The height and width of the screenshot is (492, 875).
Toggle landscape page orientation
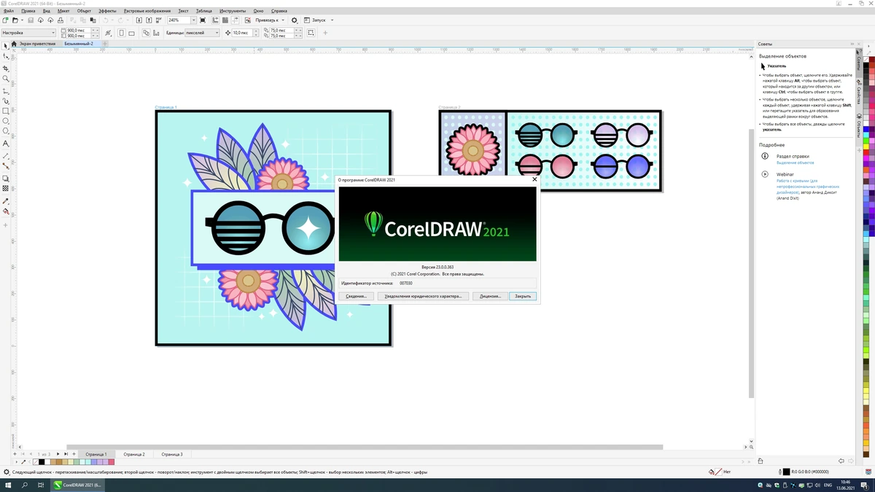click(131, 33)
